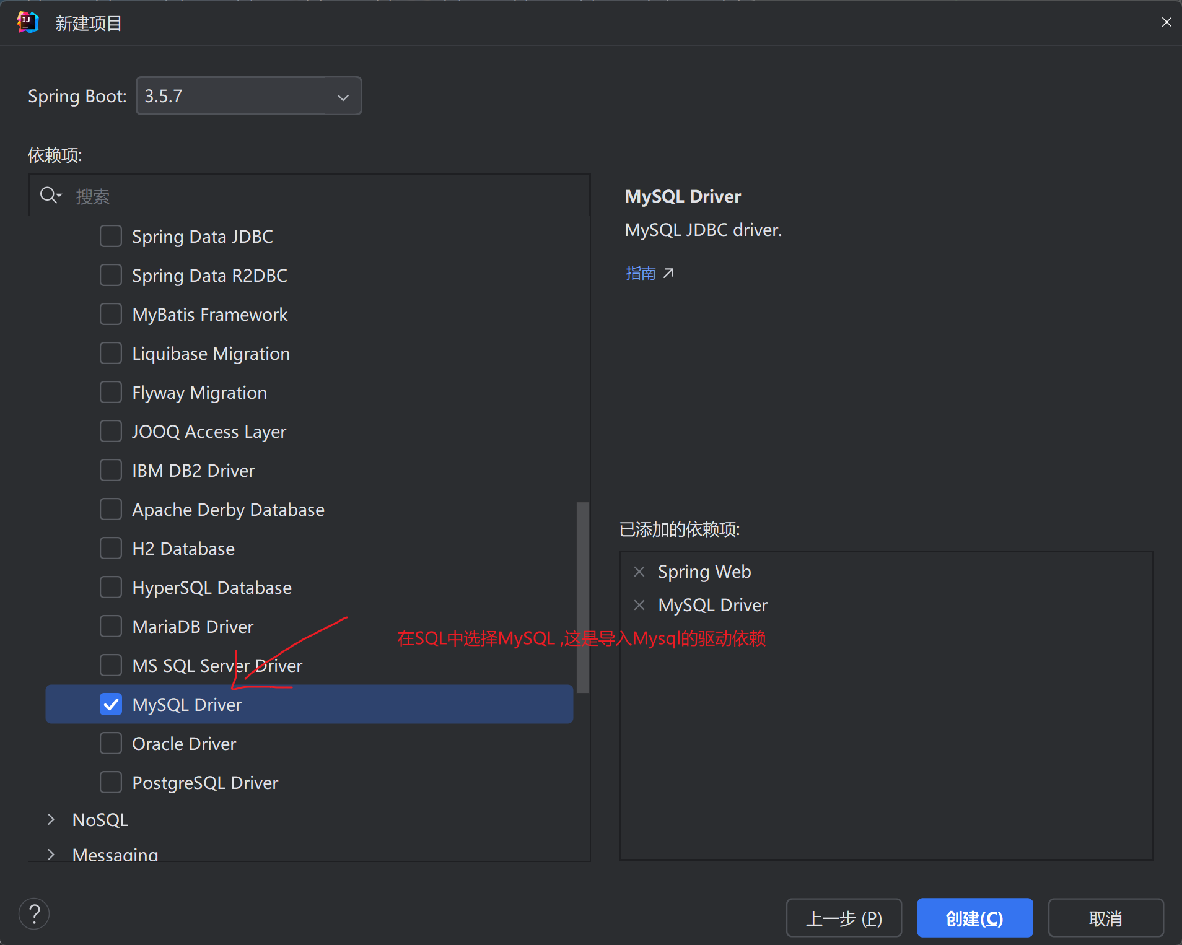Screen dimensions: 1182x945
Task: Remove Spring Web from added dependencies
Action: point(639,572)
